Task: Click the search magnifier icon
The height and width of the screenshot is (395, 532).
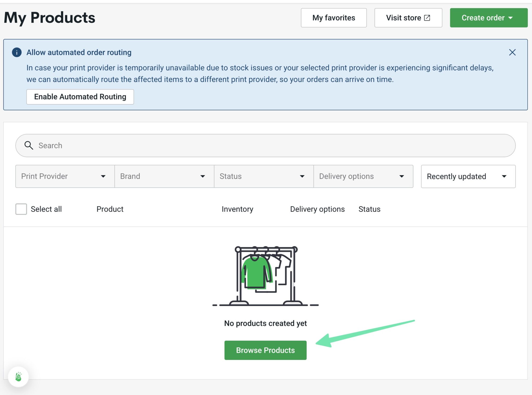Action: [x=29, y=145]
